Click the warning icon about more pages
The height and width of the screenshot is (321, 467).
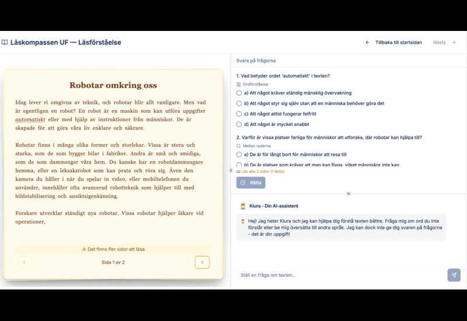84,249
